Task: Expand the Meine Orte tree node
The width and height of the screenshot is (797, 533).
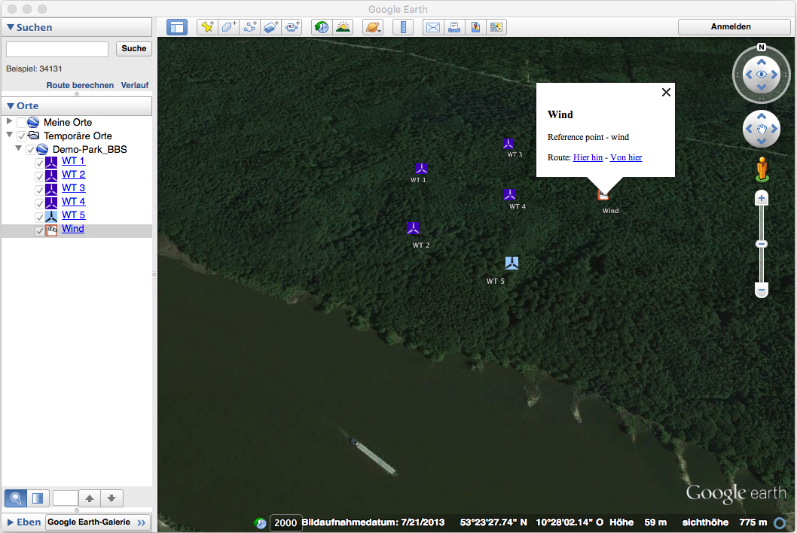Action: [9, 122]
